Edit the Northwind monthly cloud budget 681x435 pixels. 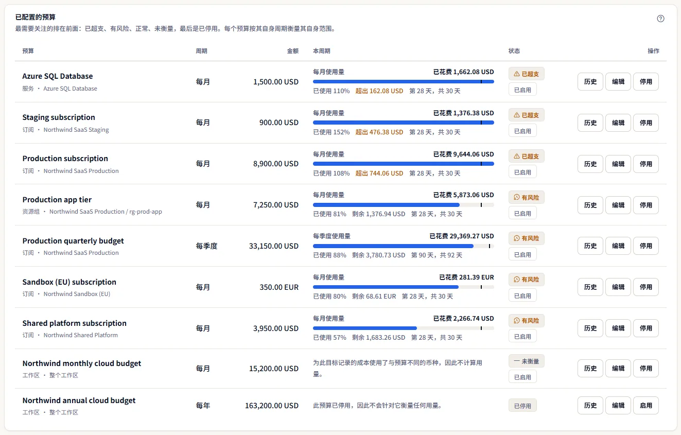[618, 368]
